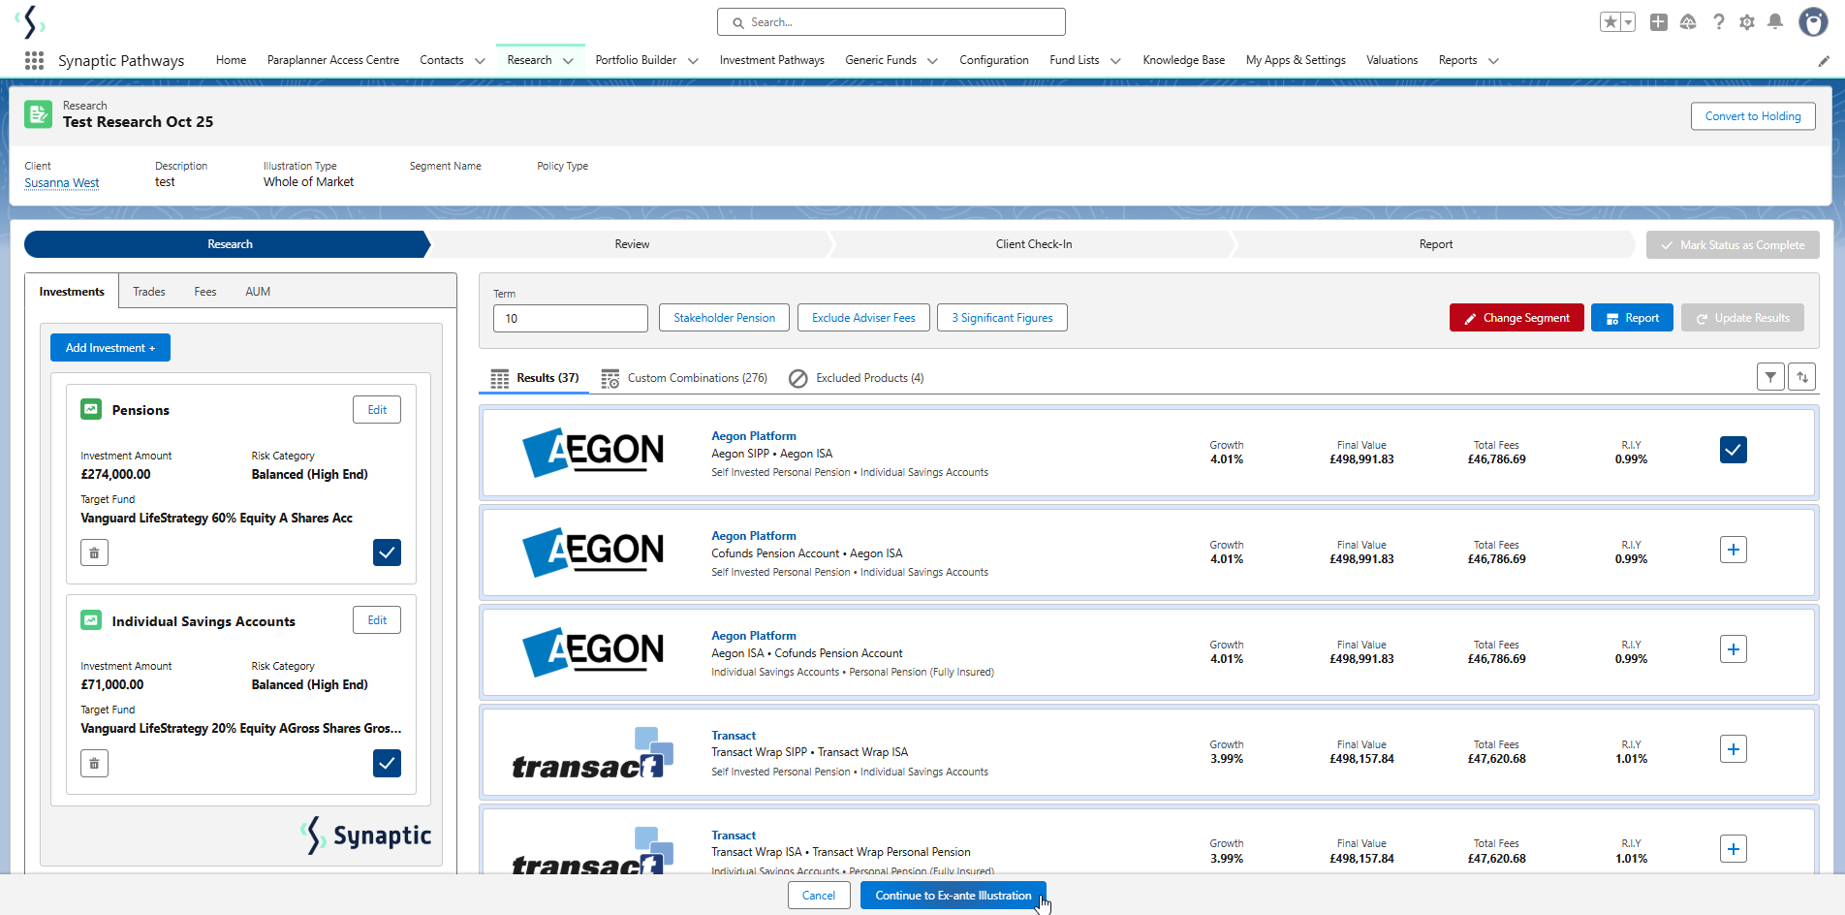This screenshot has width=1845, height=915.
Task: Expand the Research tab chevron
Action: coord(568,61)
